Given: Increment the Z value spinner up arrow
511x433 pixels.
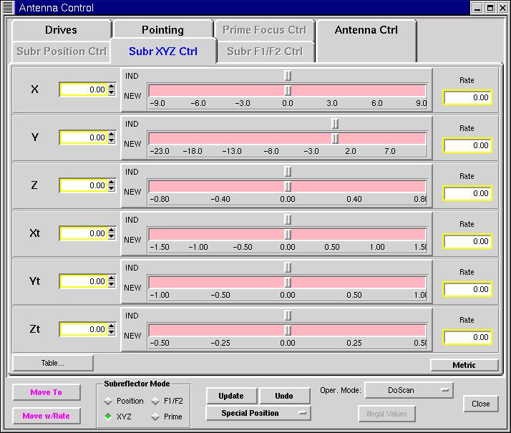Looking at the screenshot, I should [x=112, y=183].
